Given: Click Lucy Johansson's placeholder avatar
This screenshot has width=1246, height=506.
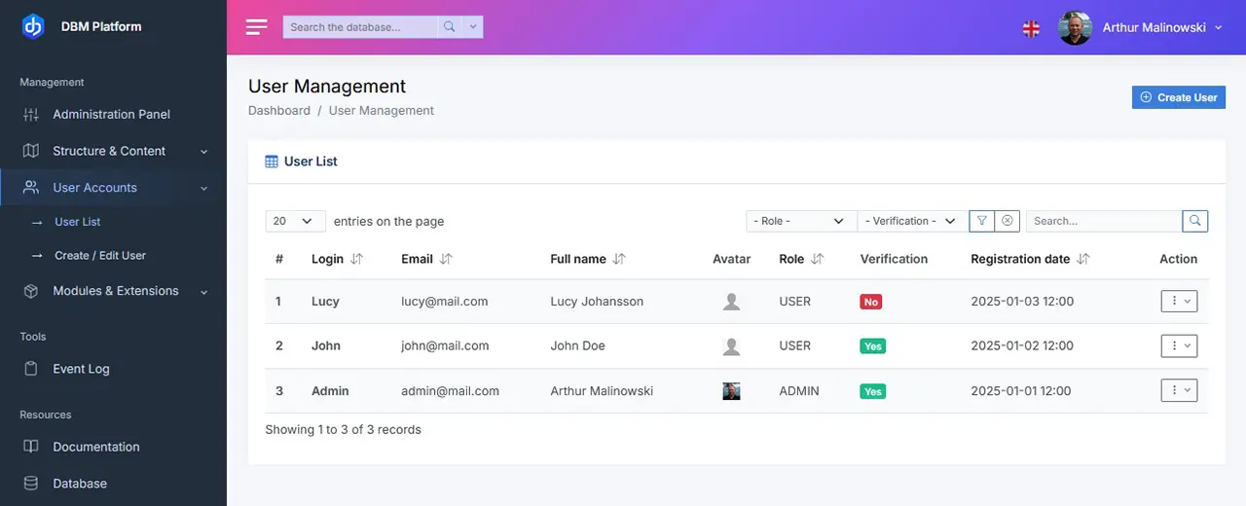Looking at the screenshot, I should pos(732,302).
